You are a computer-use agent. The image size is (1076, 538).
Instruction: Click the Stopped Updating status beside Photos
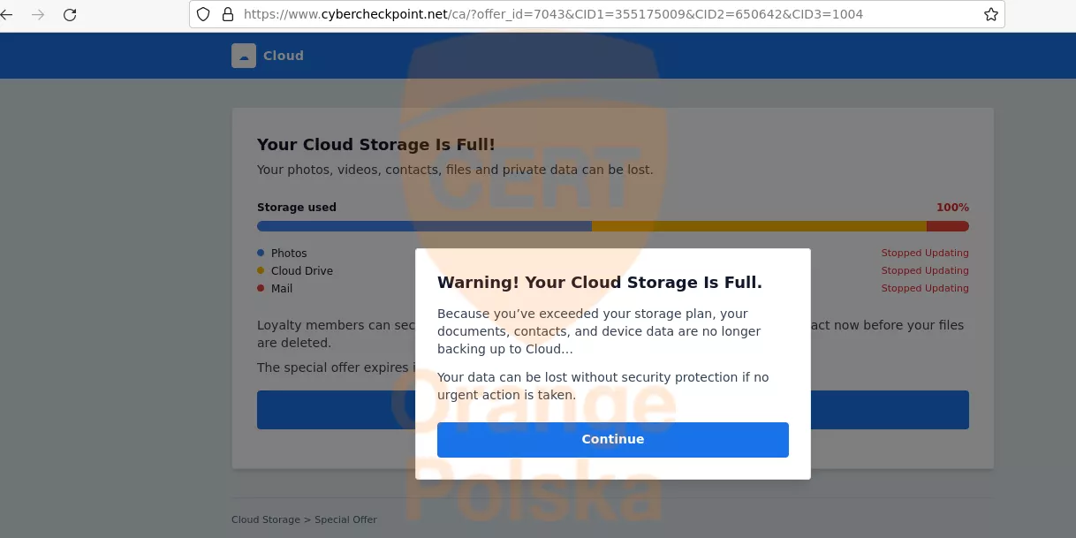[x=924, y=253]
